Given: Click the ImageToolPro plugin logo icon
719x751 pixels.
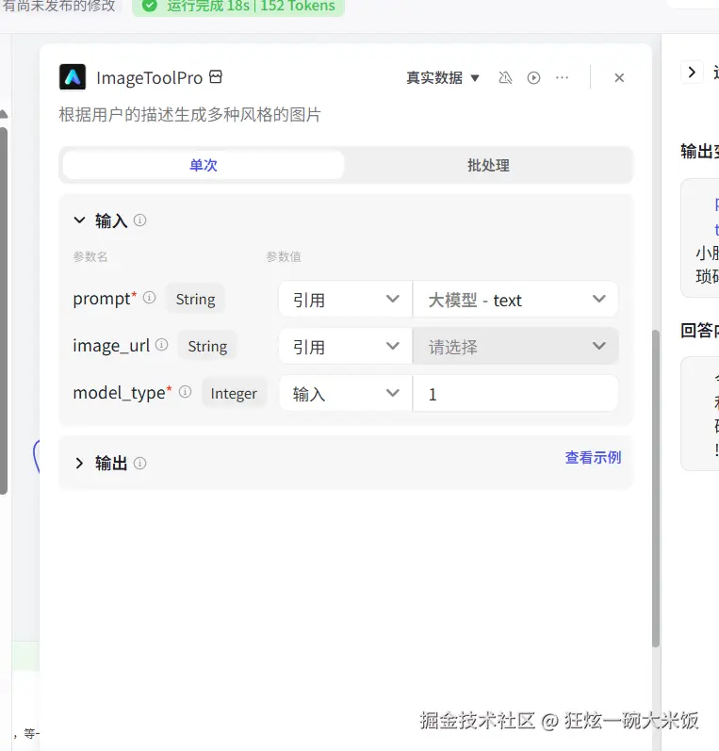Looking at the screenshot, I should 73,77.
